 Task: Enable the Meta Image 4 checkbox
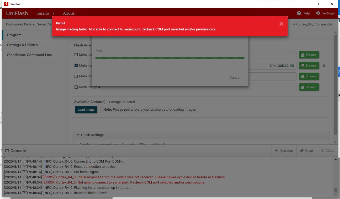click(x=76, y=87)
